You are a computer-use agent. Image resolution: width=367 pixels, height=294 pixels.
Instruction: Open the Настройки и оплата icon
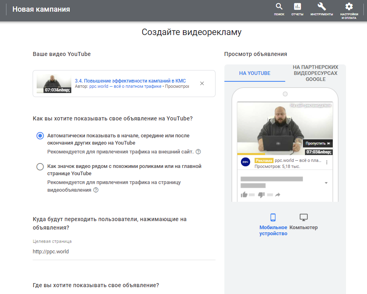(348, 7)
